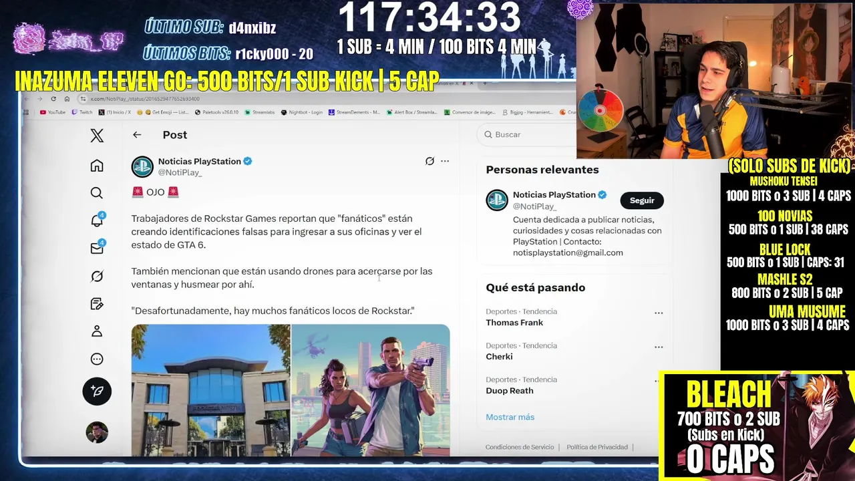Open Noticias PlayStation avatar on the post
The height and width of the screenshot is (481, 855).
142,166
